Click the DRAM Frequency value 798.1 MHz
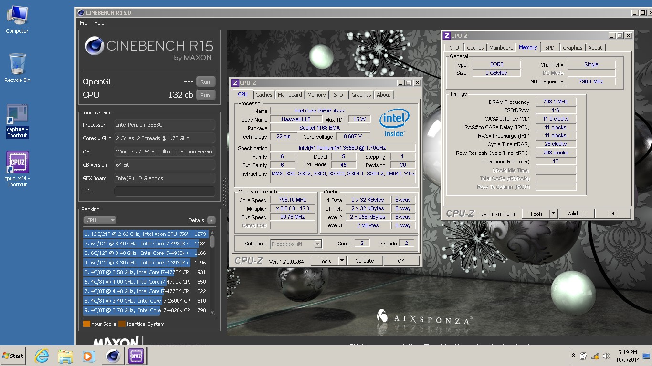Screen dimensions: 652x366 coord(556,102)
